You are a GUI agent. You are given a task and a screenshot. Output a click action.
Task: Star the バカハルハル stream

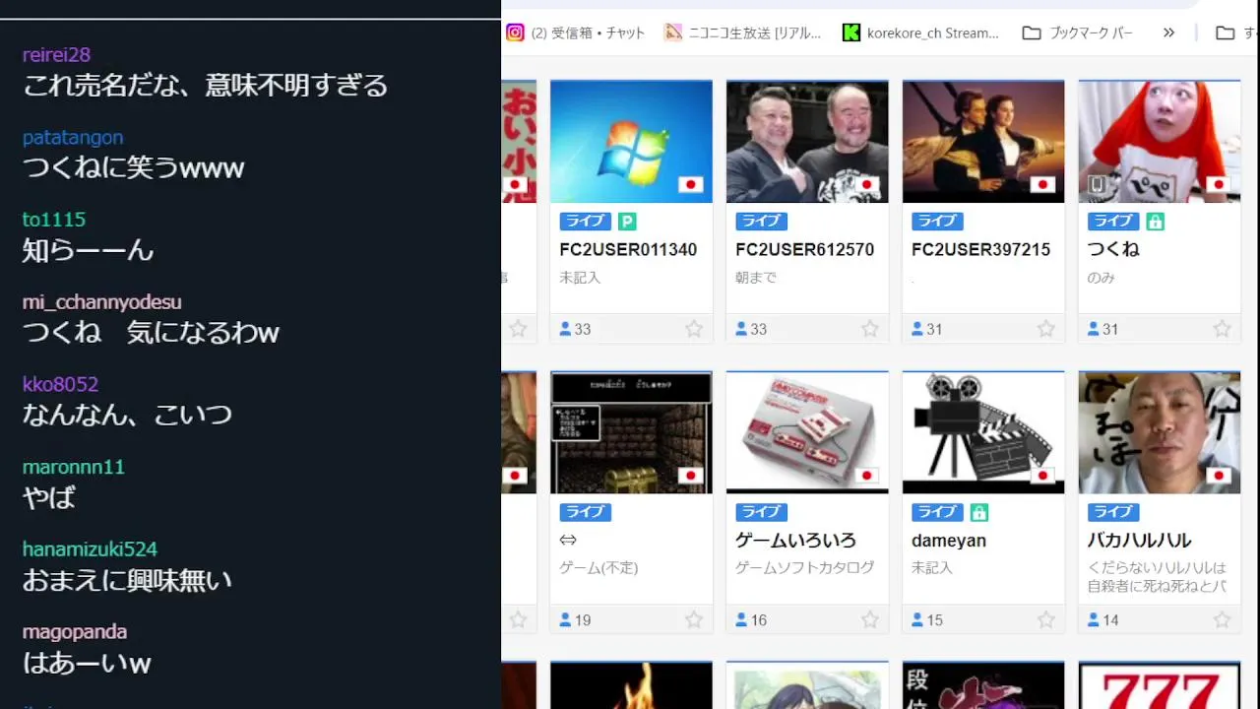[x=1222, y=619]
